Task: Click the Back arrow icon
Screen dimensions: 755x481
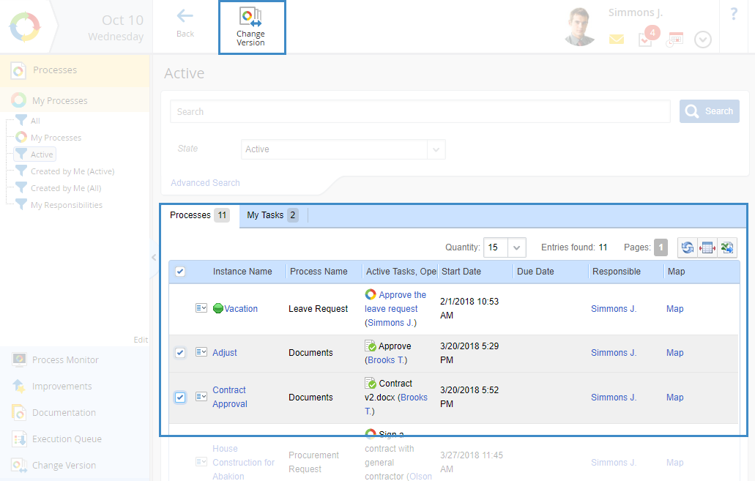Action: (x=185, y=16)
